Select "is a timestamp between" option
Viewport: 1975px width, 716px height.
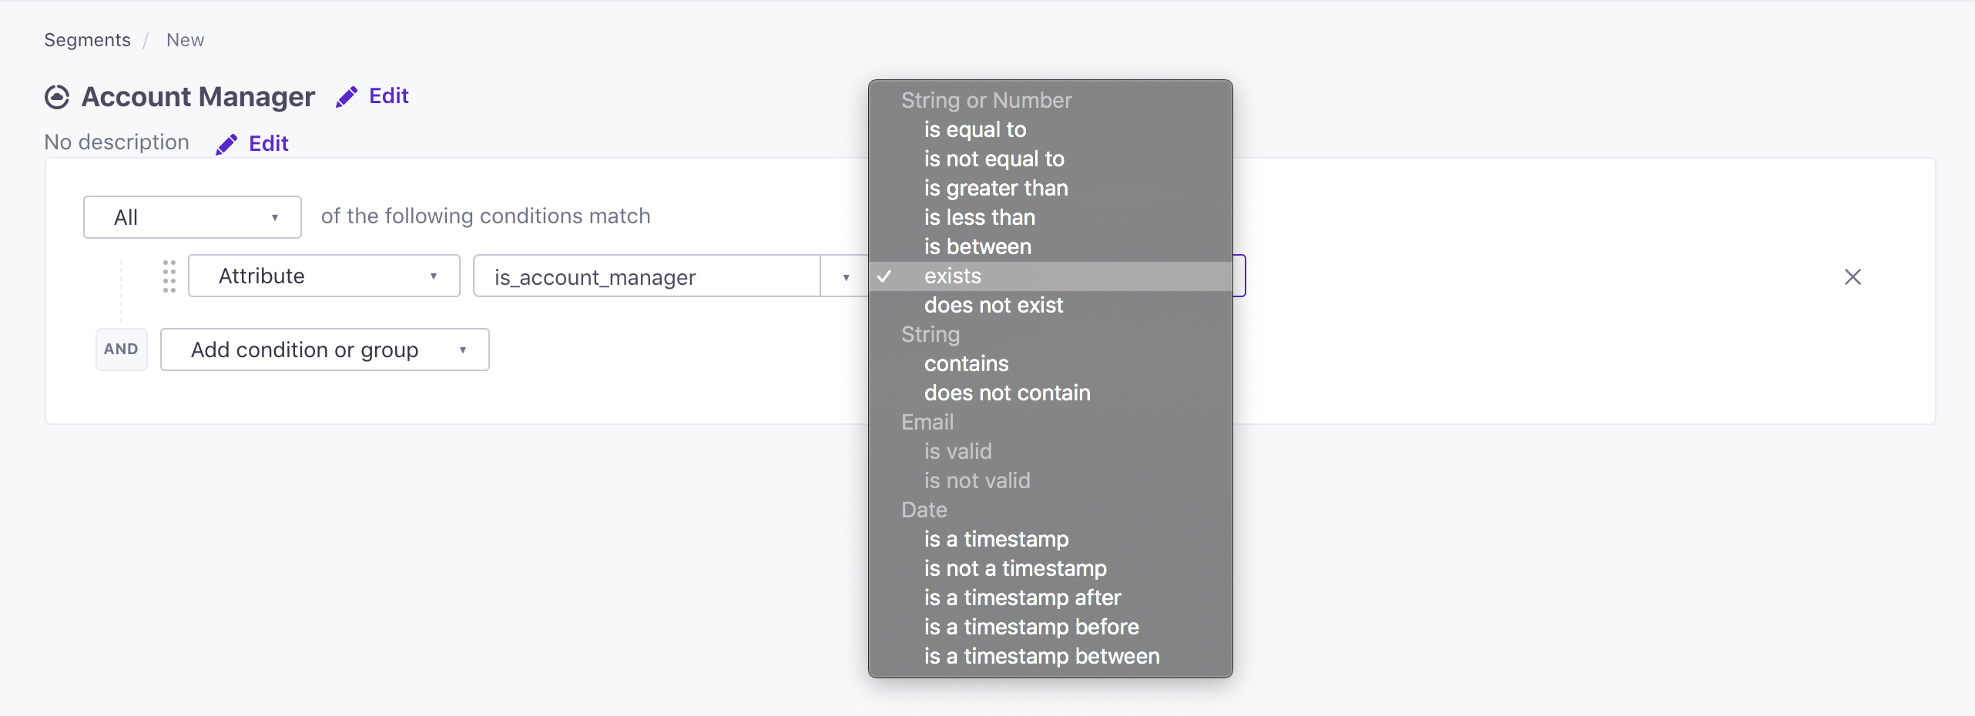pos(1041,657)
